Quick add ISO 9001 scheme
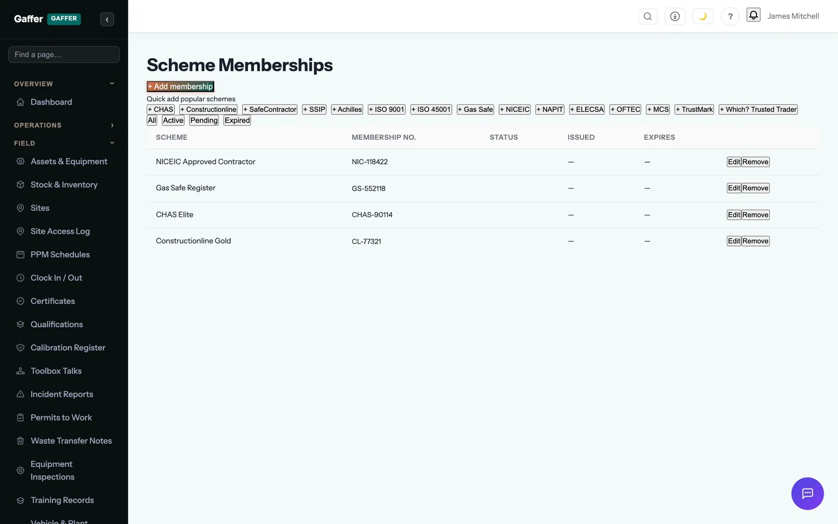This screenshot has height=524, width=838. coord(386,109)
